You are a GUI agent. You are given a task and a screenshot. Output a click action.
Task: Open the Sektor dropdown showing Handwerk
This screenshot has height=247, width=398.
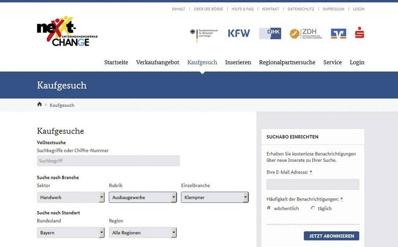click(71, 197)
